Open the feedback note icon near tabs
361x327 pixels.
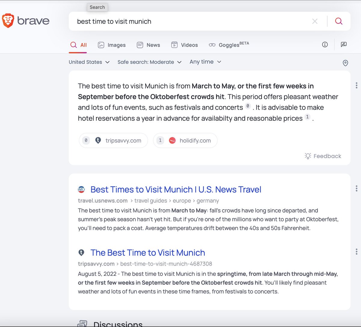coord(344,45)
